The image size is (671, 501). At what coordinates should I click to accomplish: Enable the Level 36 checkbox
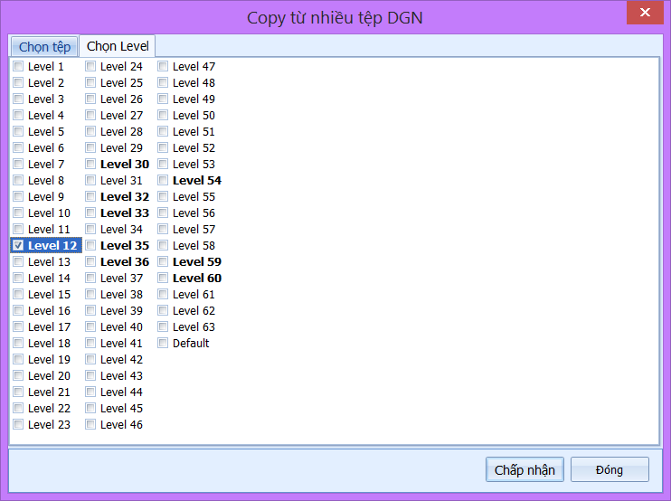point(90,261)
